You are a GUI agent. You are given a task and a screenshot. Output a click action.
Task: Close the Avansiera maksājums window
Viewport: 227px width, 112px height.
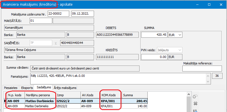pyautogui.click(x=221, y=5)
